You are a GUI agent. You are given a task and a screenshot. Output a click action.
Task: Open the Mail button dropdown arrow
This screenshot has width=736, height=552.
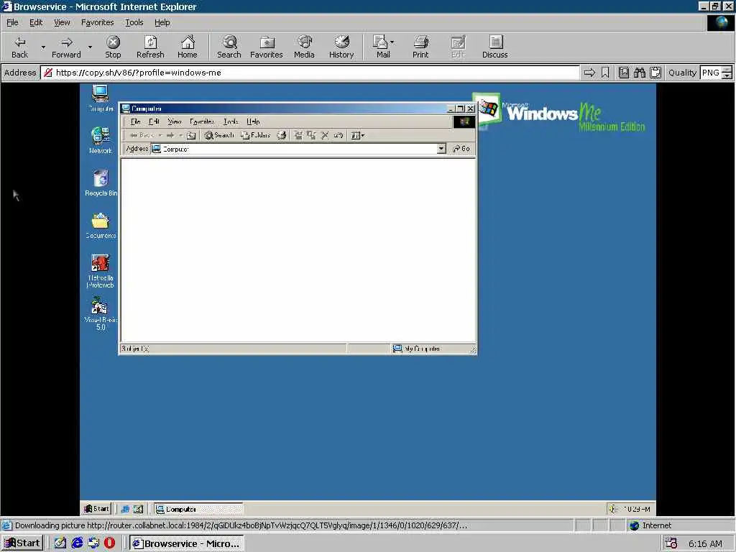coord(392,42)
